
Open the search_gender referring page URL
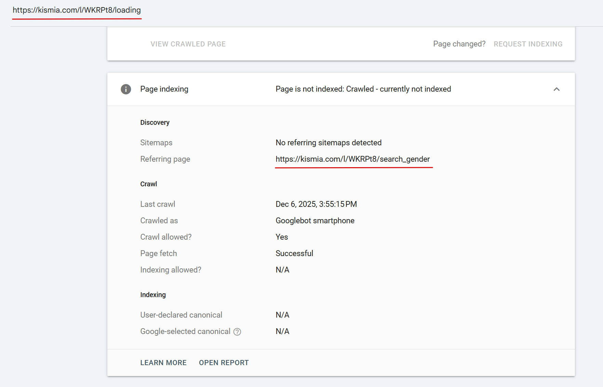(352, 159)
